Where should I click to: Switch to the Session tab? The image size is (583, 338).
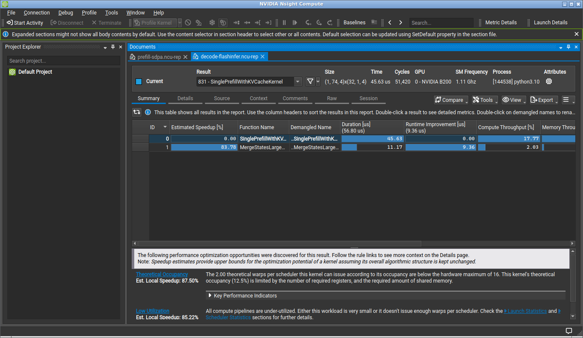(x=369, y=98)
